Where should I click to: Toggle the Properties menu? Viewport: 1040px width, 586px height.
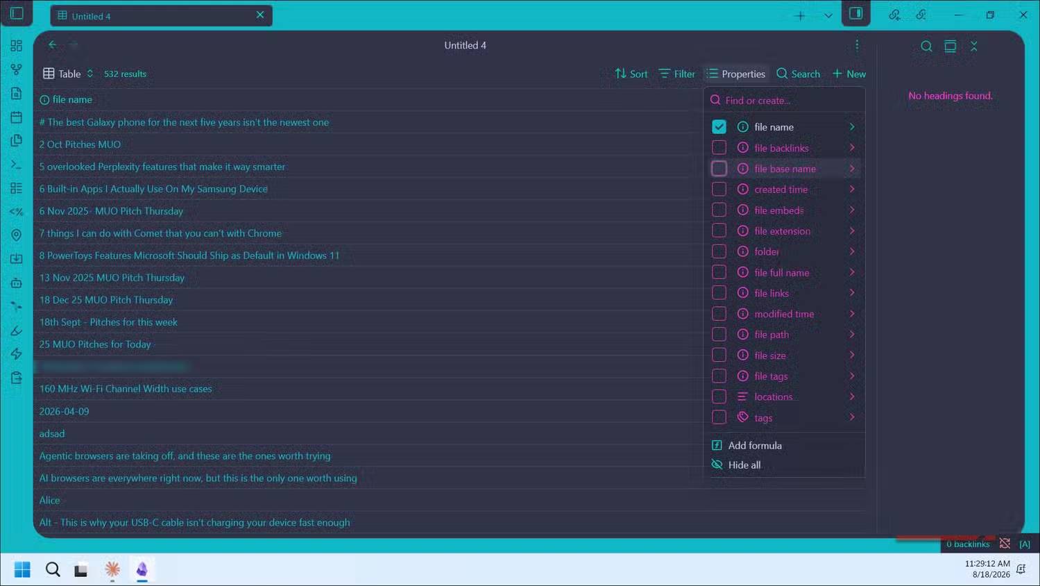tap(736, 74)
